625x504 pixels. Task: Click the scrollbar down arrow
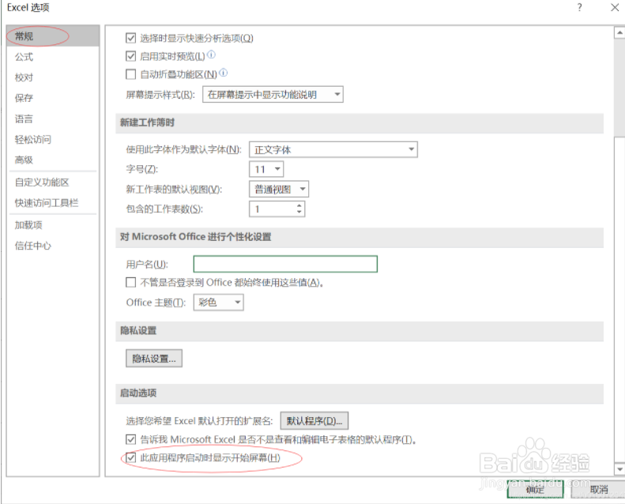point(619,469)
